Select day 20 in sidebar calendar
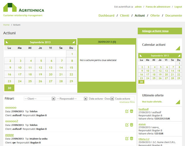 [x=166, y=74]
